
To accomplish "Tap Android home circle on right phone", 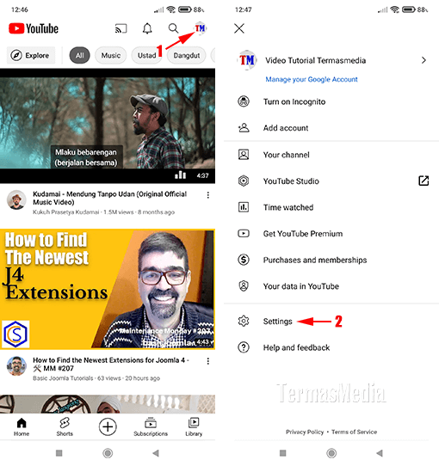I will pos(331,453).
